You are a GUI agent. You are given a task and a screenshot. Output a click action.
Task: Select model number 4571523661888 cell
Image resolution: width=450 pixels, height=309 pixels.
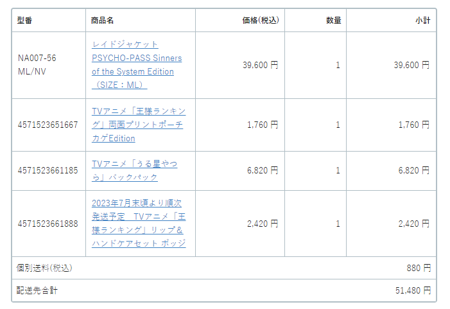[x=48, y=224]
